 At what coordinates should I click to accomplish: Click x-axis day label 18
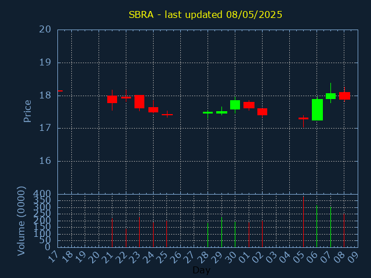coord(67,257)
